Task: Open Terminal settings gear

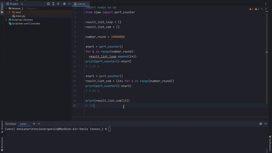Action: coord(261,124)
